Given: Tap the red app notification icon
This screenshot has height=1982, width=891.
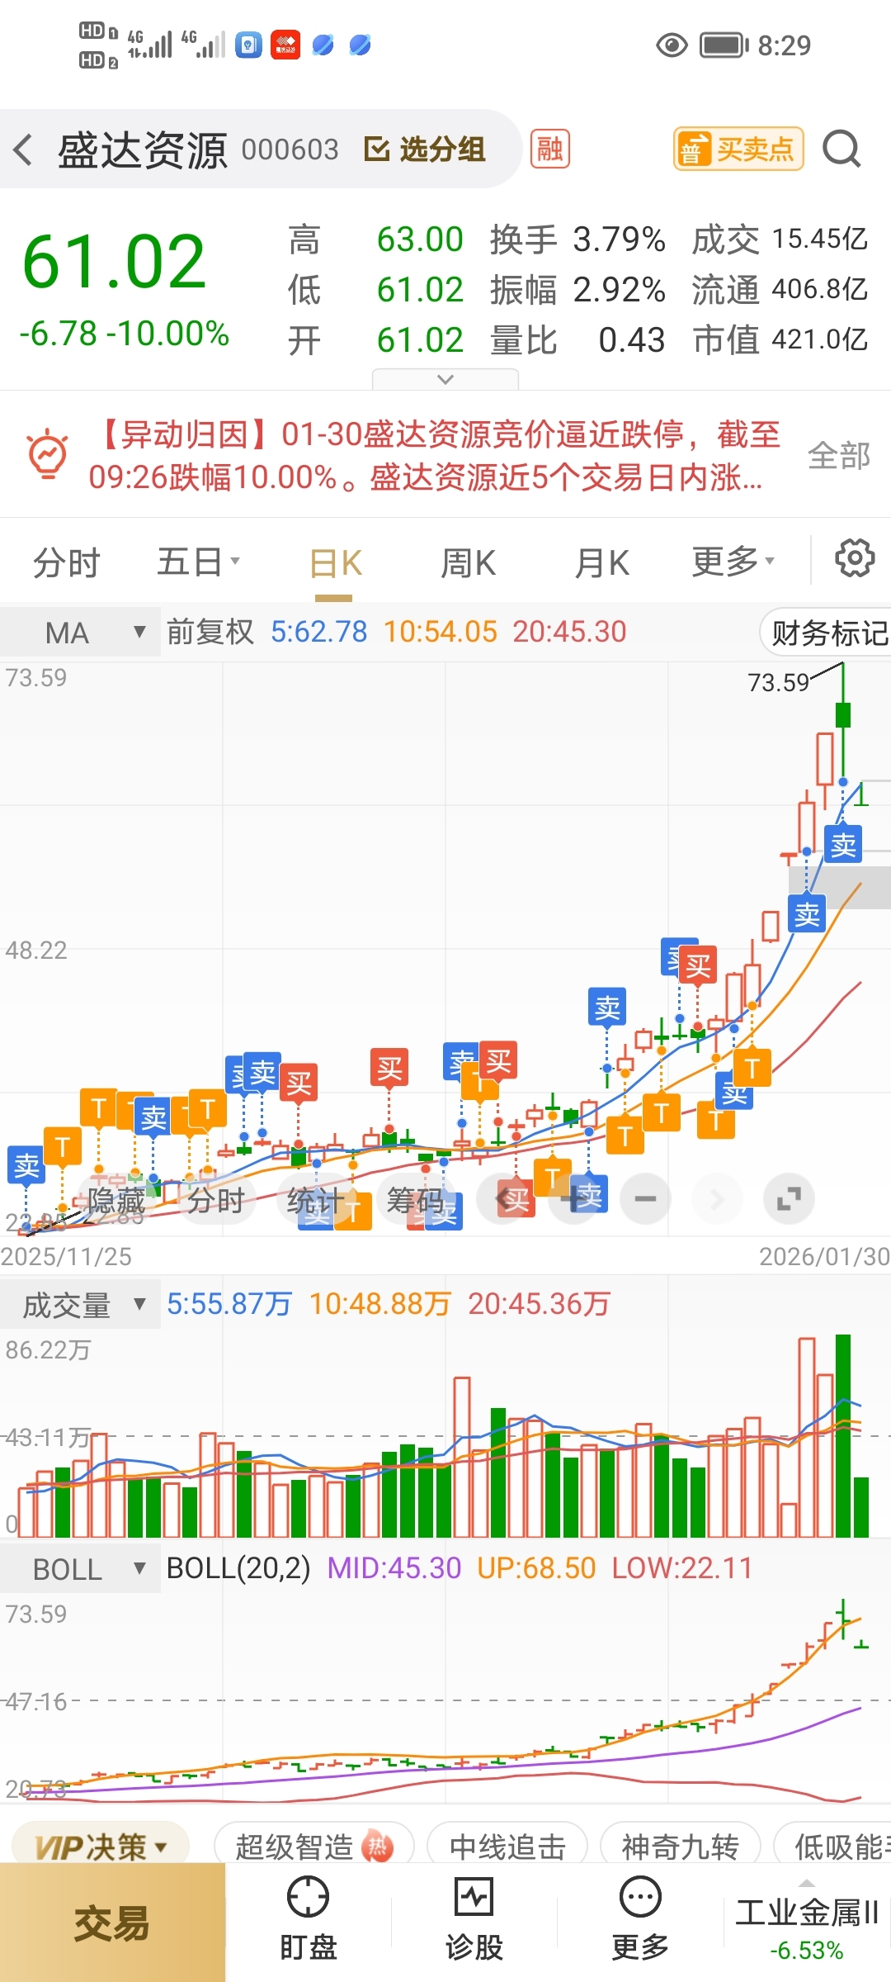Looking at the screenshot, I should click(285, 45).
